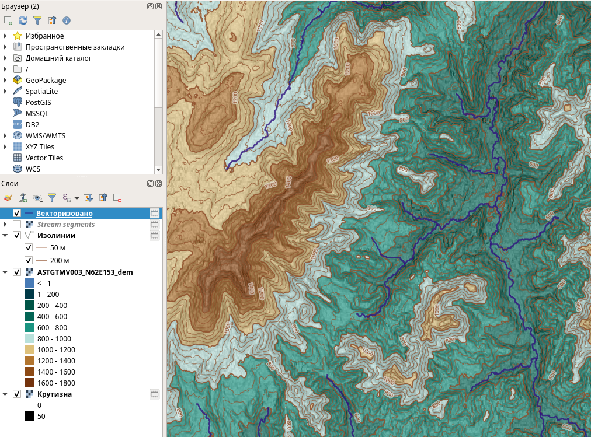Click Add Group icon in Layers panel
This screenshot has width=591, height=437.
23,198
